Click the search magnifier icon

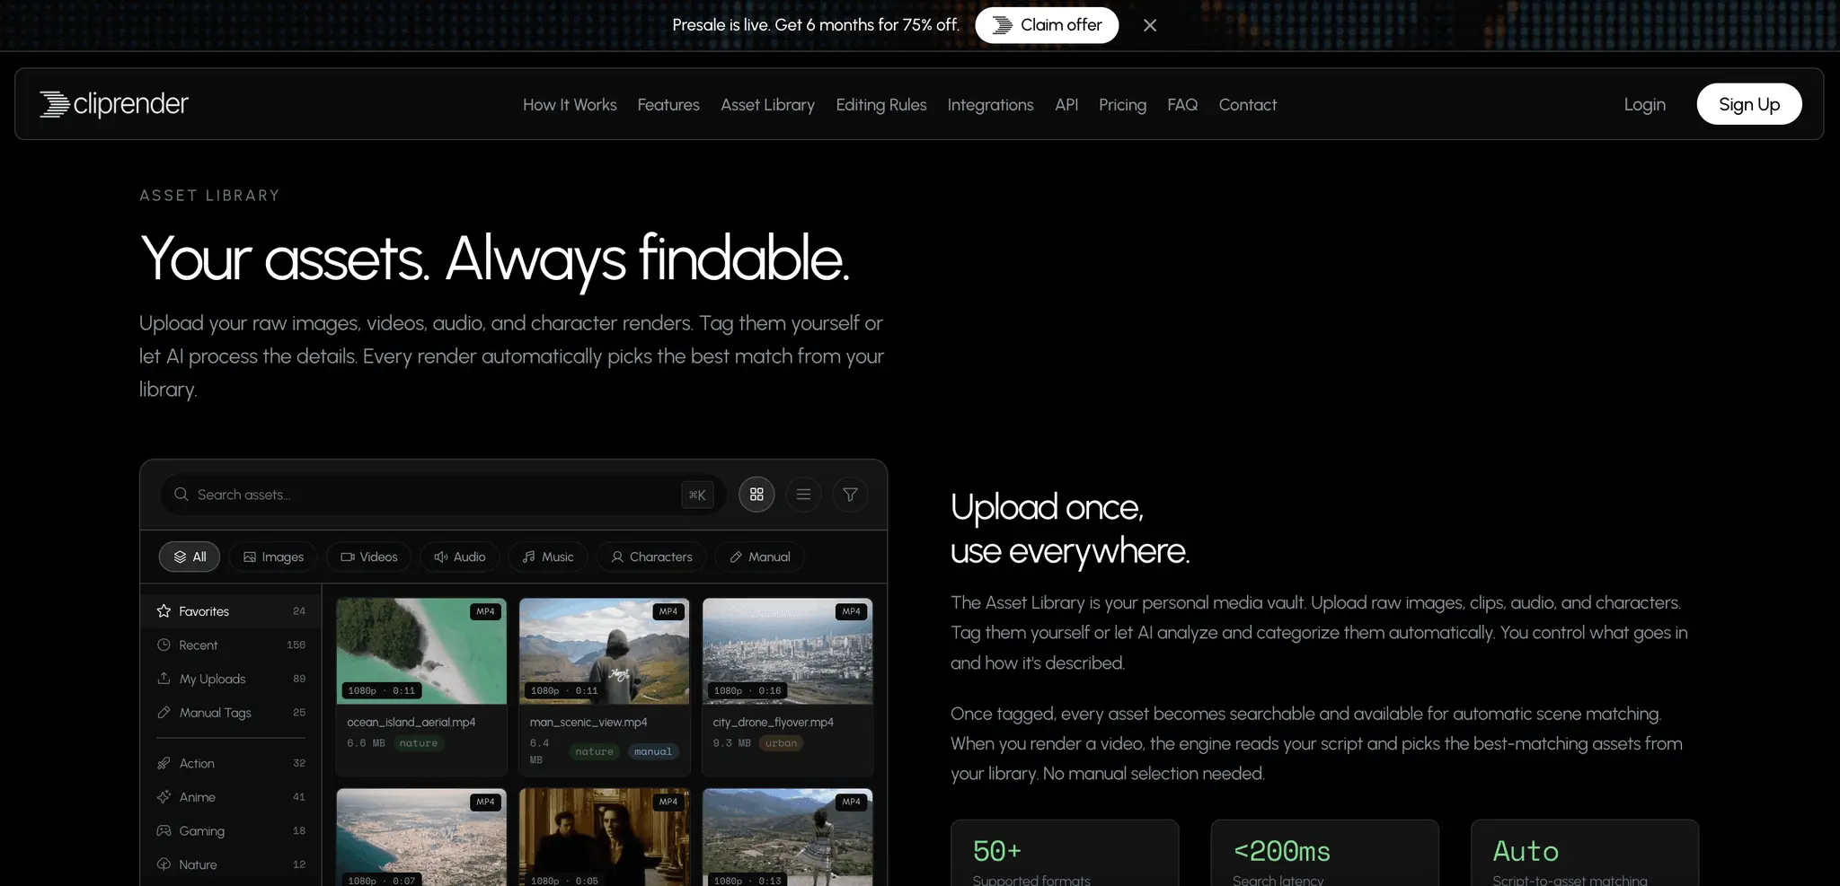(x=181, y=495)
